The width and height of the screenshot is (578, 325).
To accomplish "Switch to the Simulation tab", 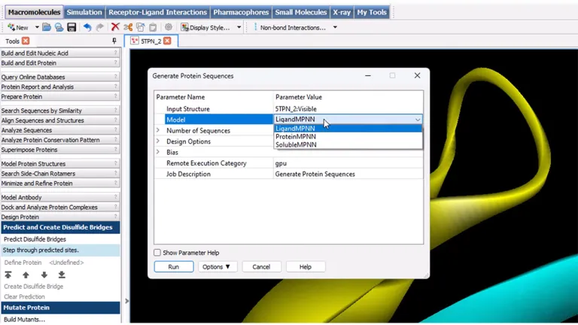I will [84, 12].
